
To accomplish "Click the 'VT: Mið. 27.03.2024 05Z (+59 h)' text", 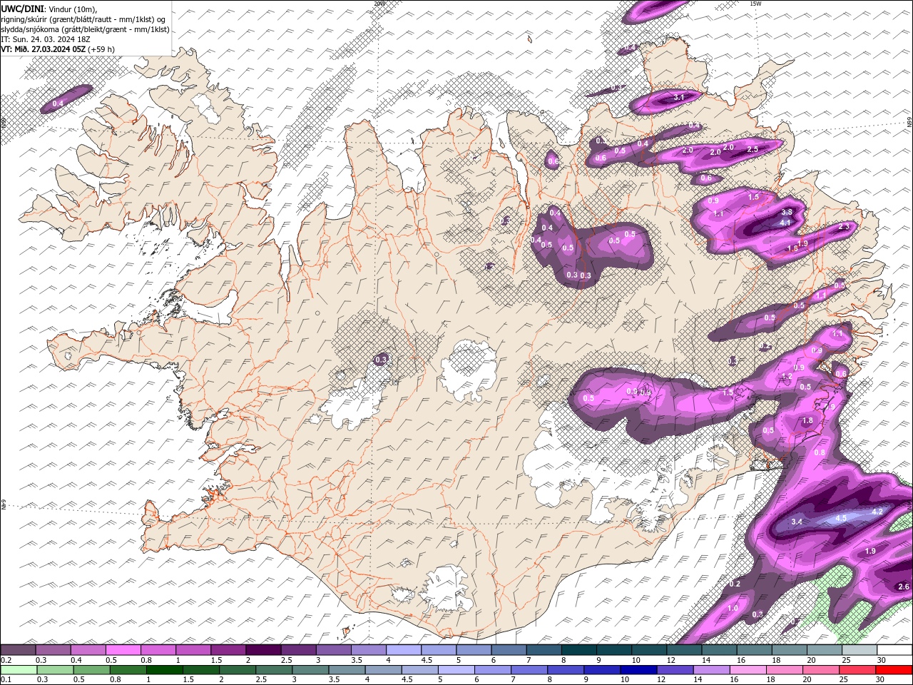I will 58,49.
